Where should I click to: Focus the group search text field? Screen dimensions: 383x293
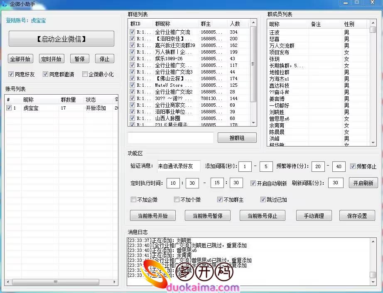(x=170, y=138)
